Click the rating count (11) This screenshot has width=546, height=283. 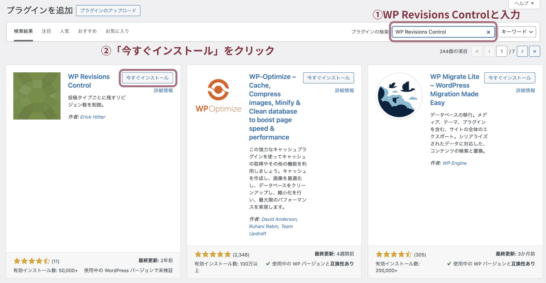coord(56,262)
